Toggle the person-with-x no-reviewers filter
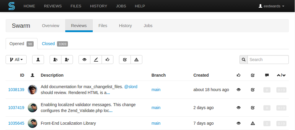The width and height of the screenshot is (295, 130). 67,60
